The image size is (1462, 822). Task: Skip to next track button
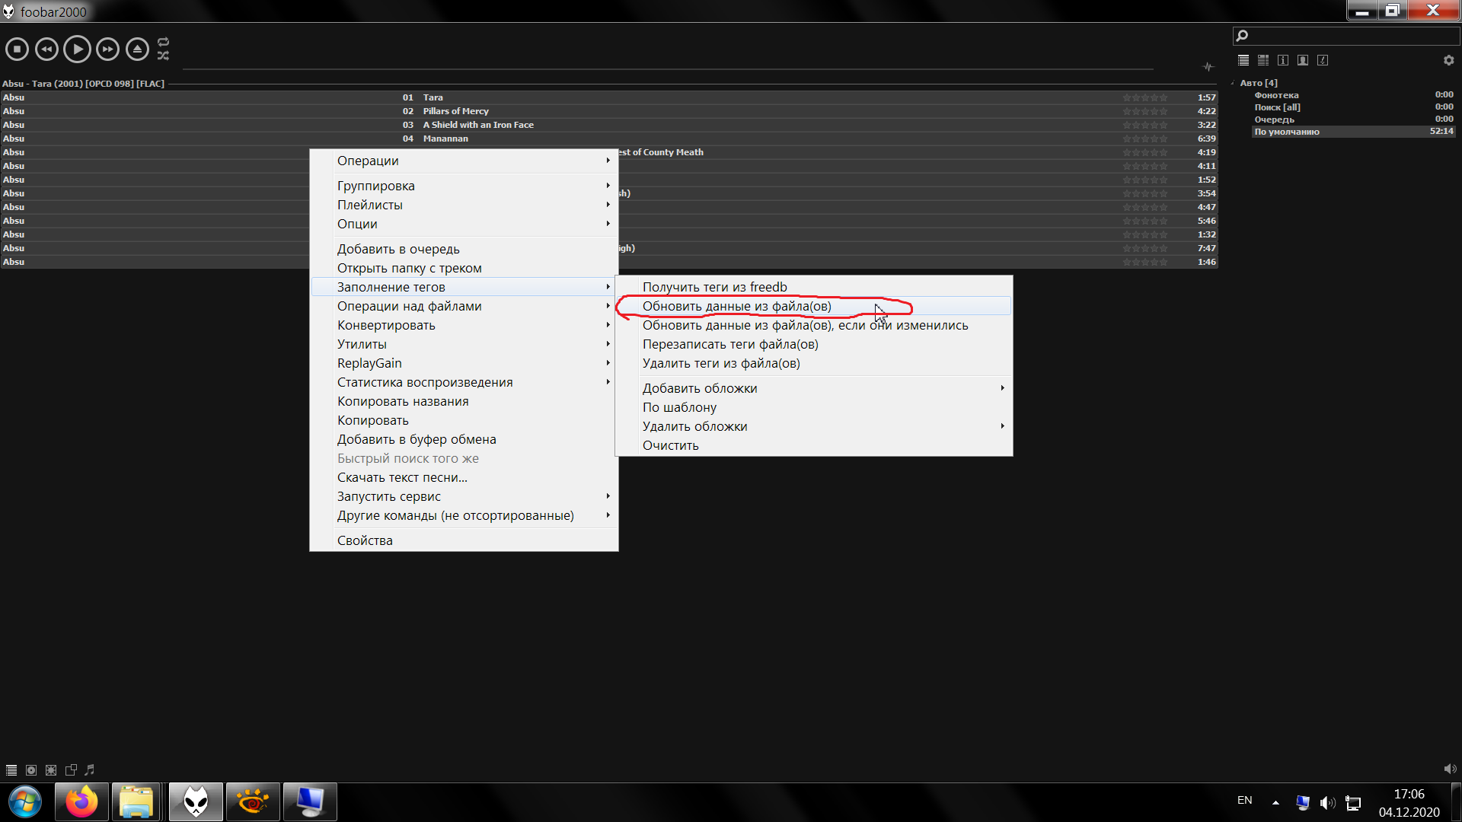pos(107,49)
